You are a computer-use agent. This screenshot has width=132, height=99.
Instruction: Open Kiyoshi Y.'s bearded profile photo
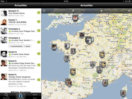point(4,22)
